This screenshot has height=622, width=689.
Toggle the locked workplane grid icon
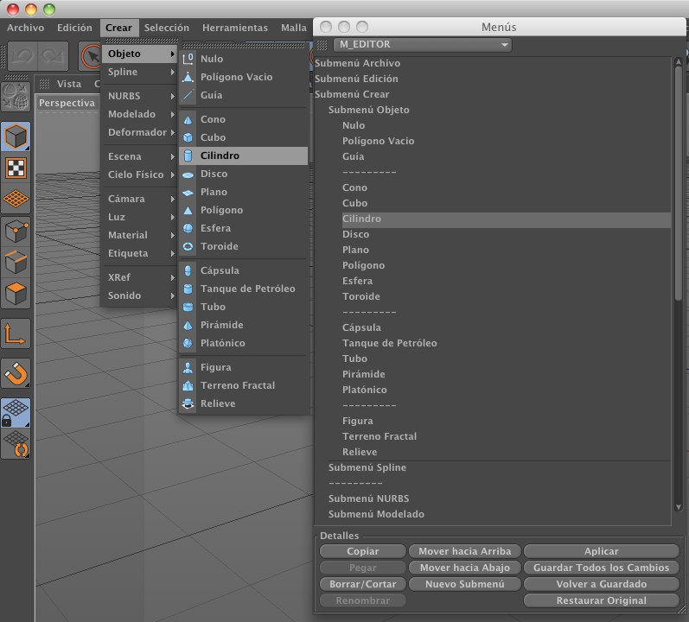click(x=16, y=412)
